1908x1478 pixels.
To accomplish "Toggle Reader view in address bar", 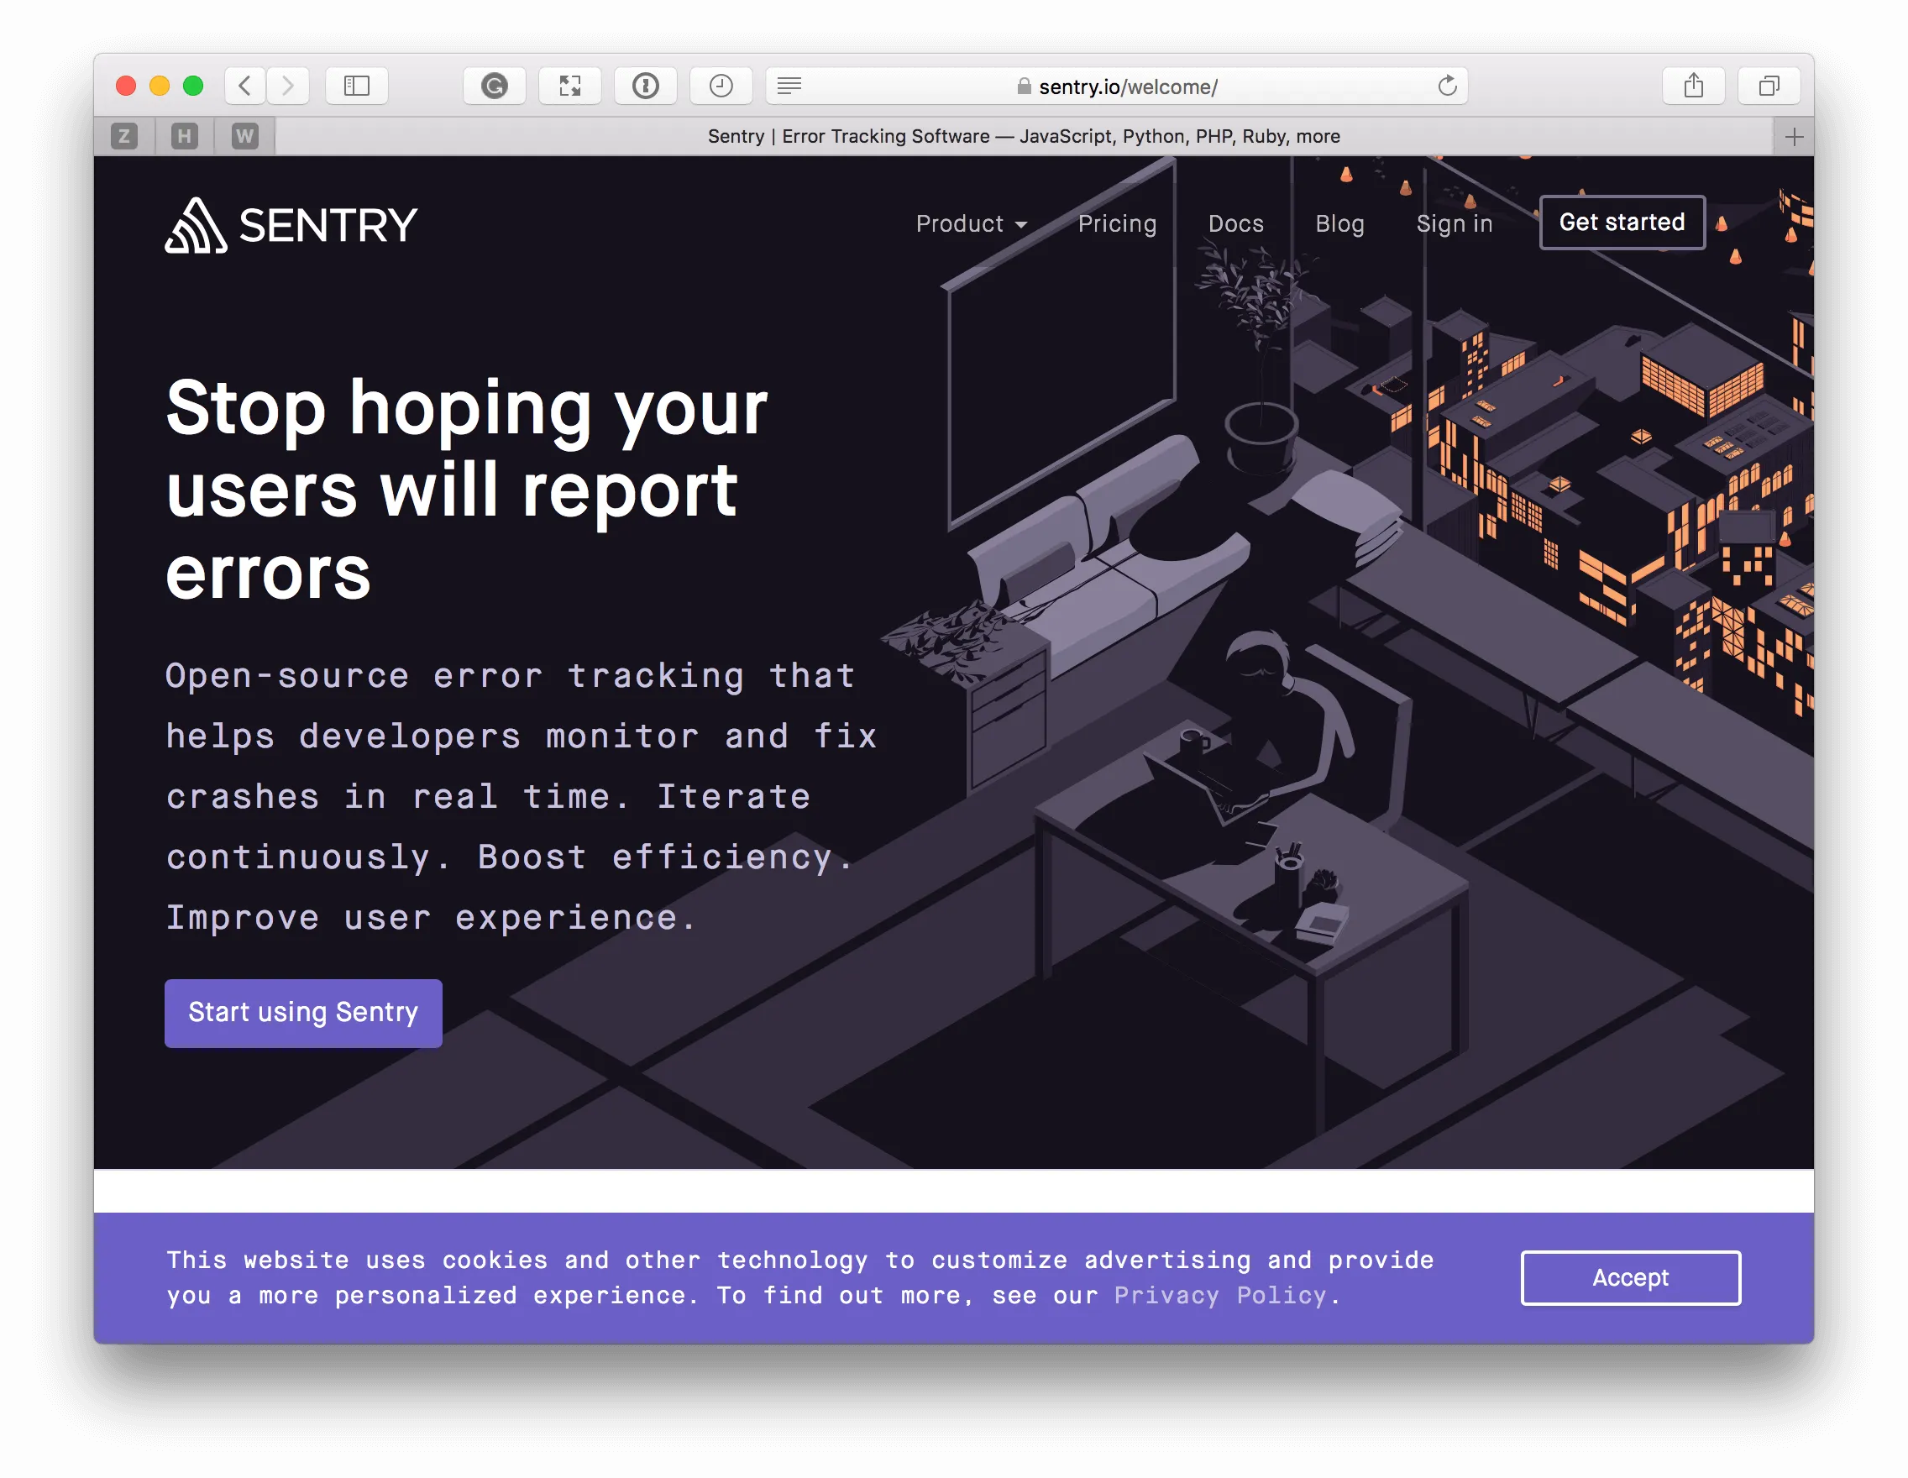I will (x=789, y=86).
